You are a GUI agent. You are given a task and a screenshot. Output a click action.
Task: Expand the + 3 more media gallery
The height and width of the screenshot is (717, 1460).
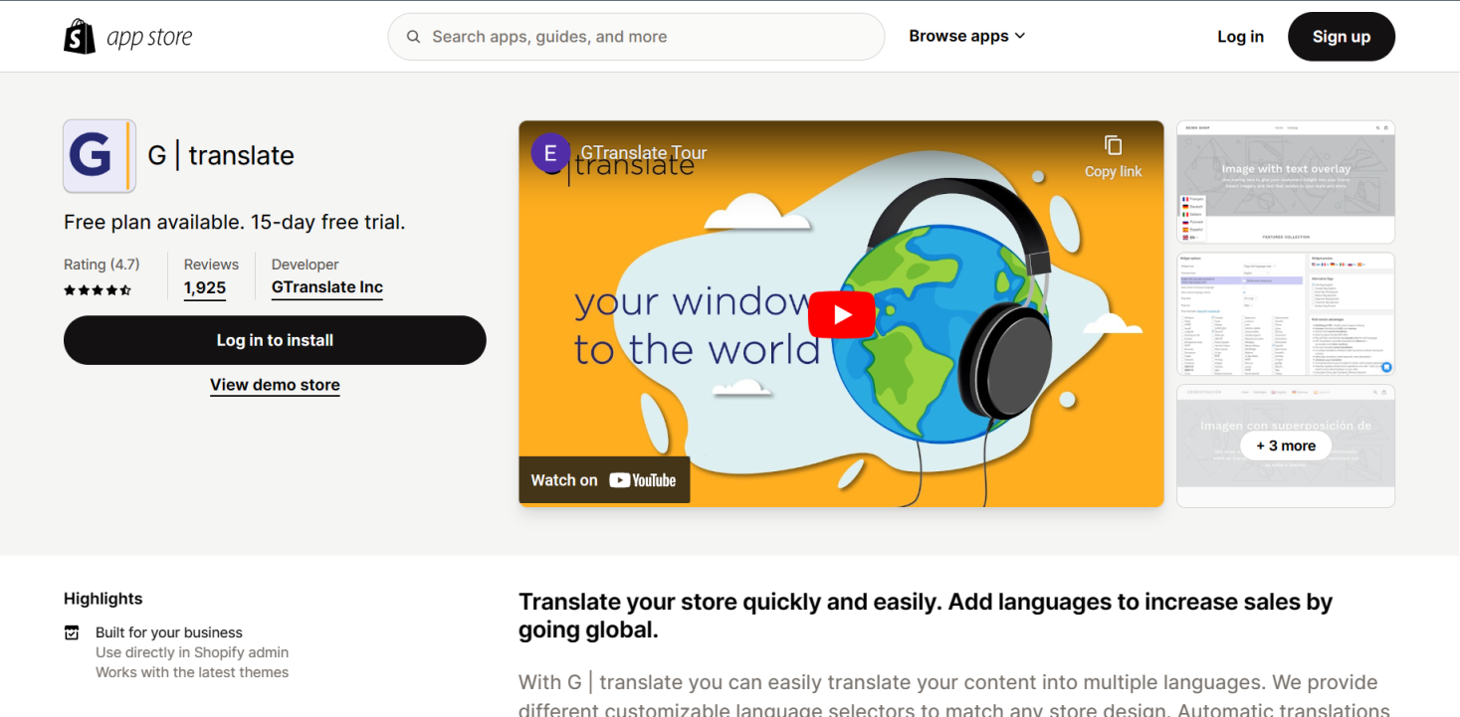coord(1285,446)
